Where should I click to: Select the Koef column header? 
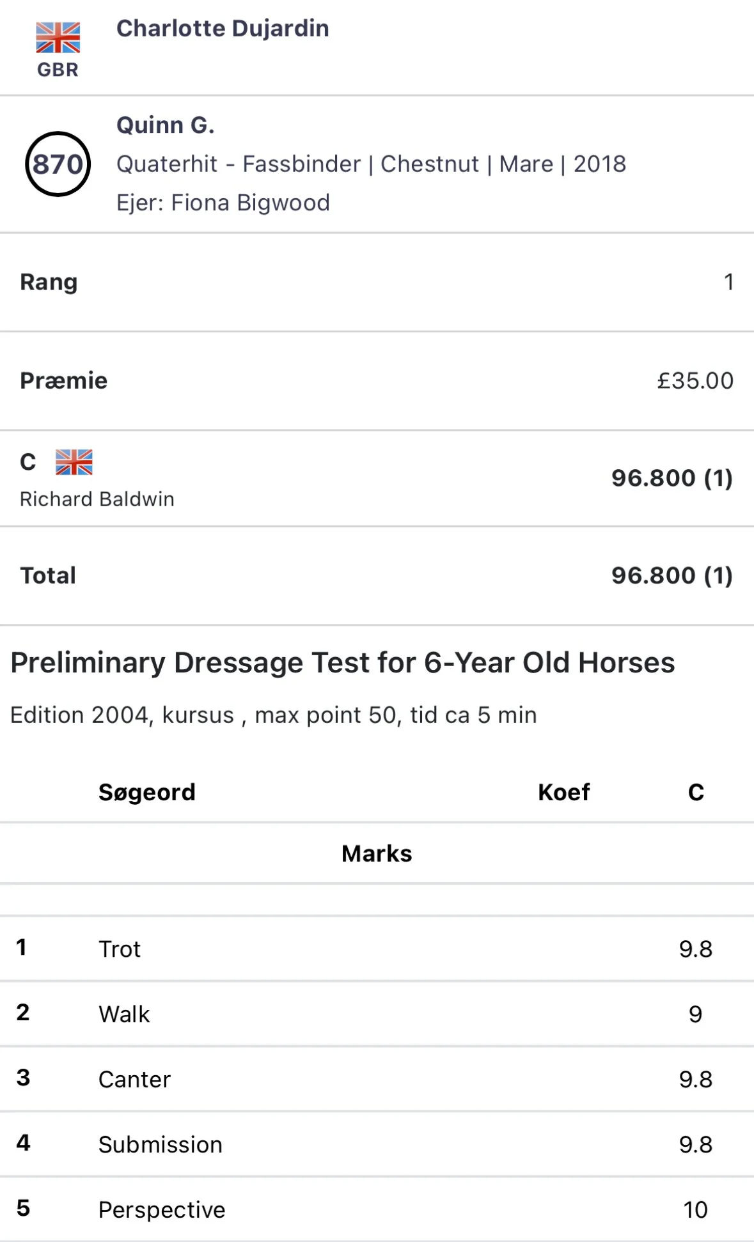point(563,792)
